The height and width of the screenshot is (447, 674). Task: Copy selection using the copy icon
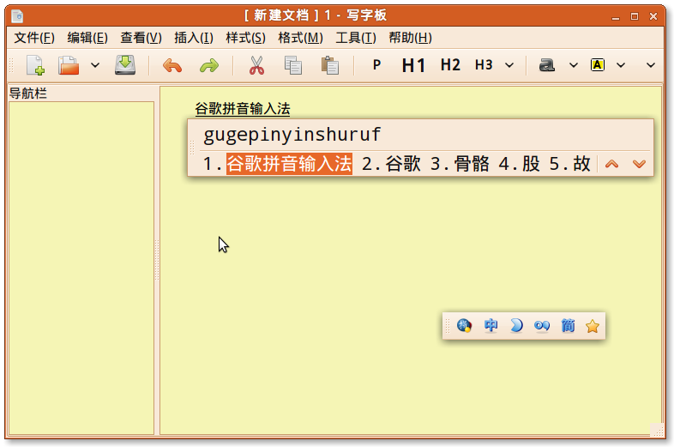click(293, 65)
